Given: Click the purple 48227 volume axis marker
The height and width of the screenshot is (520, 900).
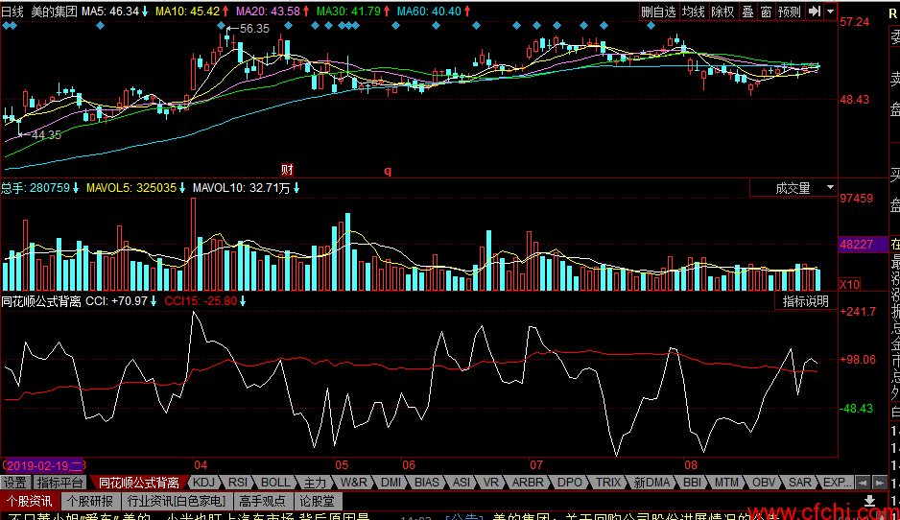Looking at the screenshot, I should click(863, 245).
